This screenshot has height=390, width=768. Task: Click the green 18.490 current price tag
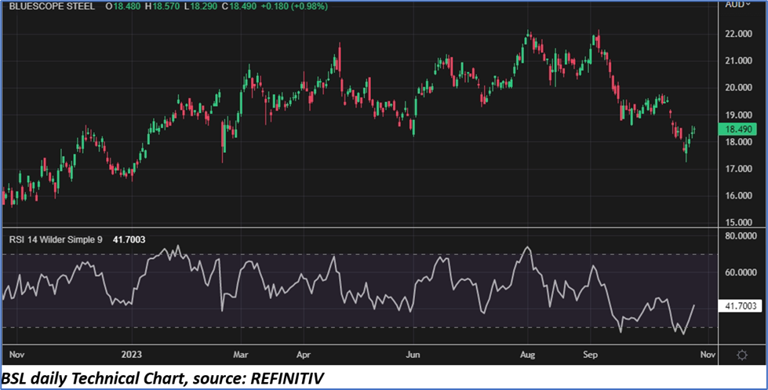coord(738,129)
